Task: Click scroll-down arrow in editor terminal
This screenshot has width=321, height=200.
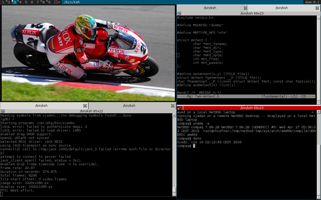Action: click(318, 102)
